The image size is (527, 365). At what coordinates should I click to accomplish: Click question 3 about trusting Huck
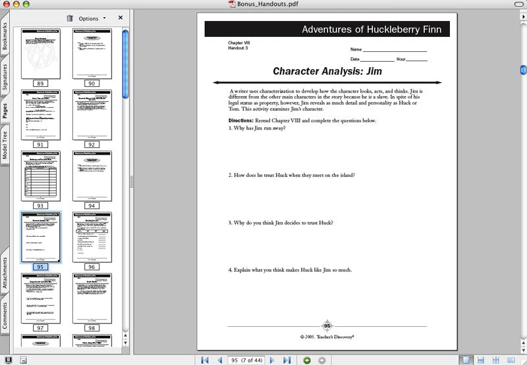pos(281,223)
